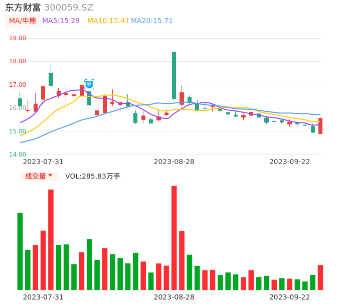Image resolution: width=344 pixels, height=304 pixels.
Task: Click the blue bear marker icon on chart
Action: coord(89,84)
